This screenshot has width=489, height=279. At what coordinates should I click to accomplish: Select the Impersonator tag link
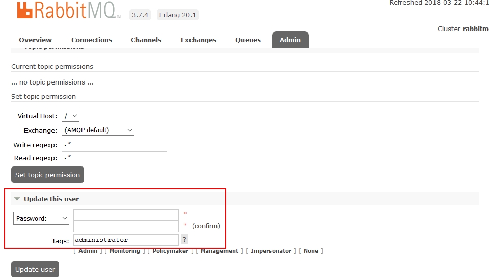coord(271,250)
